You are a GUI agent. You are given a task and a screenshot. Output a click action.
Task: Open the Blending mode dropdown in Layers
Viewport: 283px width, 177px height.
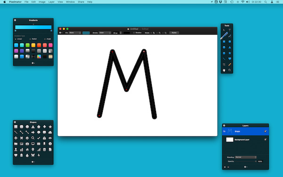tap(246, 157)
